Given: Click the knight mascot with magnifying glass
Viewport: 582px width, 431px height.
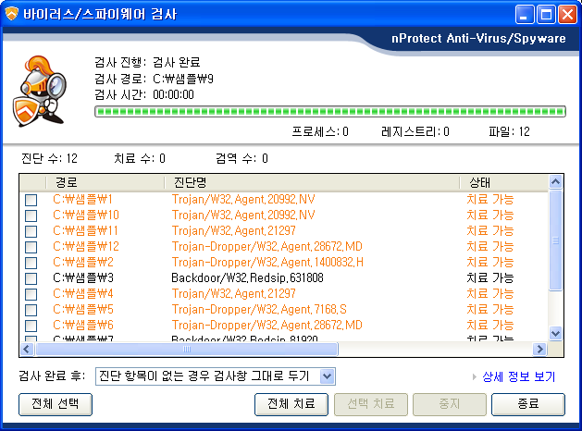Looking at the screenshot, I should click(40, 92).
